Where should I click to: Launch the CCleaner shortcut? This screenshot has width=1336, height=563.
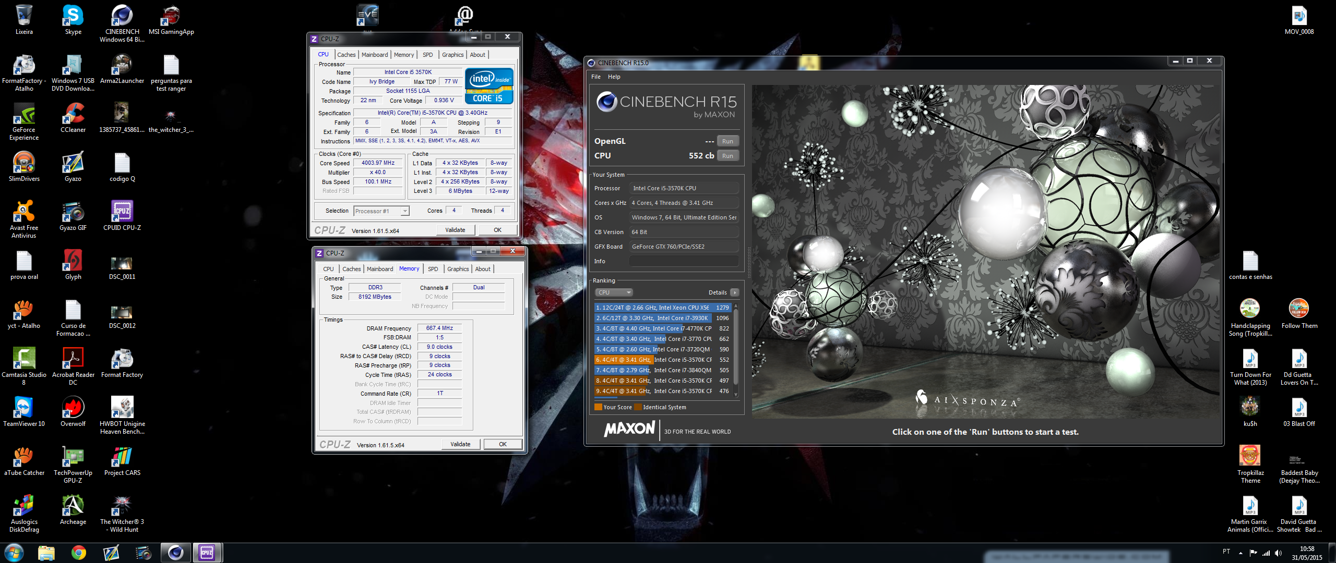coord(73,118)
